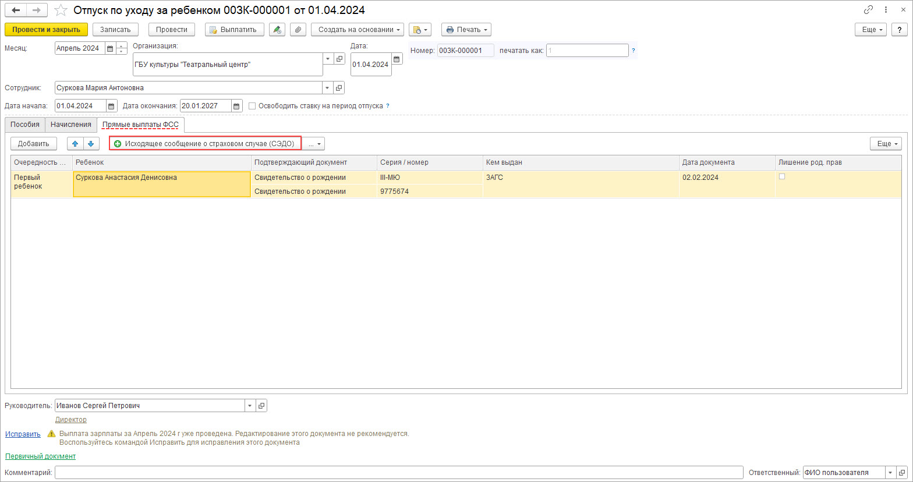913x482 pixels.
Task: Click the Номер field 003К-000001
Action: click(466, 51)
